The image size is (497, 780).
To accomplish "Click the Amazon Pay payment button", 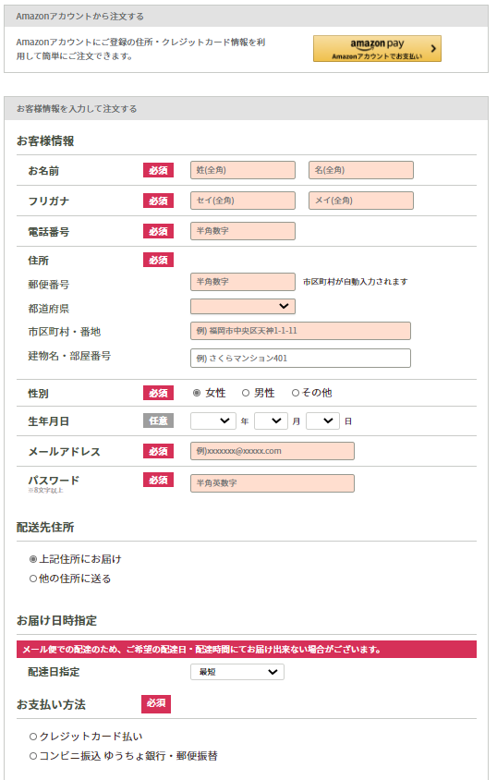I will click(x=377, y=49).
